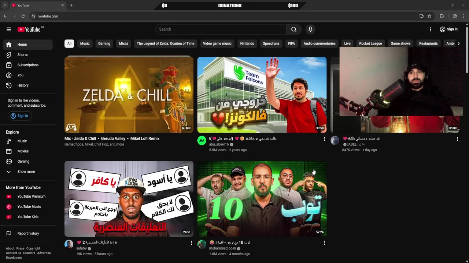The image size is (469, 263).
Task: Open the Zelda & Chill mix thumbnail
Action: [x=129, y=95]
